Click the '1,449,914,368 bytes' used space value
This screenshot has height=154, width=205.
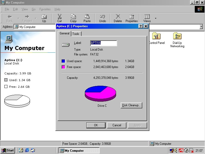tap(106, 61)
